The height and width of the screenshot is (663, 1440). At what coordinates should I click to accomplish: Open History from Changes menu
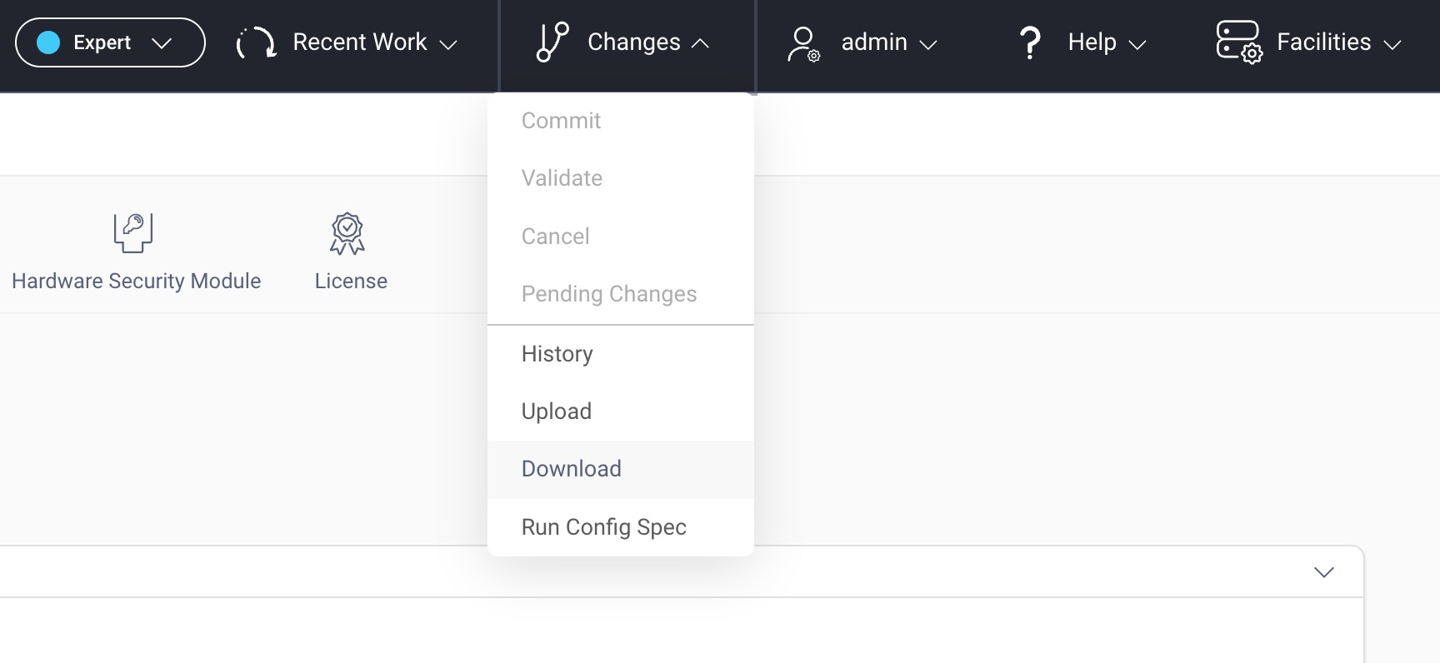click(x=621, y=354)
